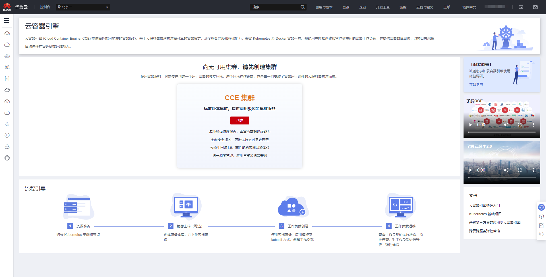Screen dimensions: 546x277
Task: Open the cloud-with-clock sidebar shortcut
Action: point(7,113)
